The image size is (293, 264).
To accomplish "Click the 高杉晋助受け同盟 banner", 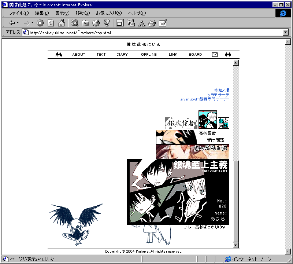I will (x=193, y=137).
